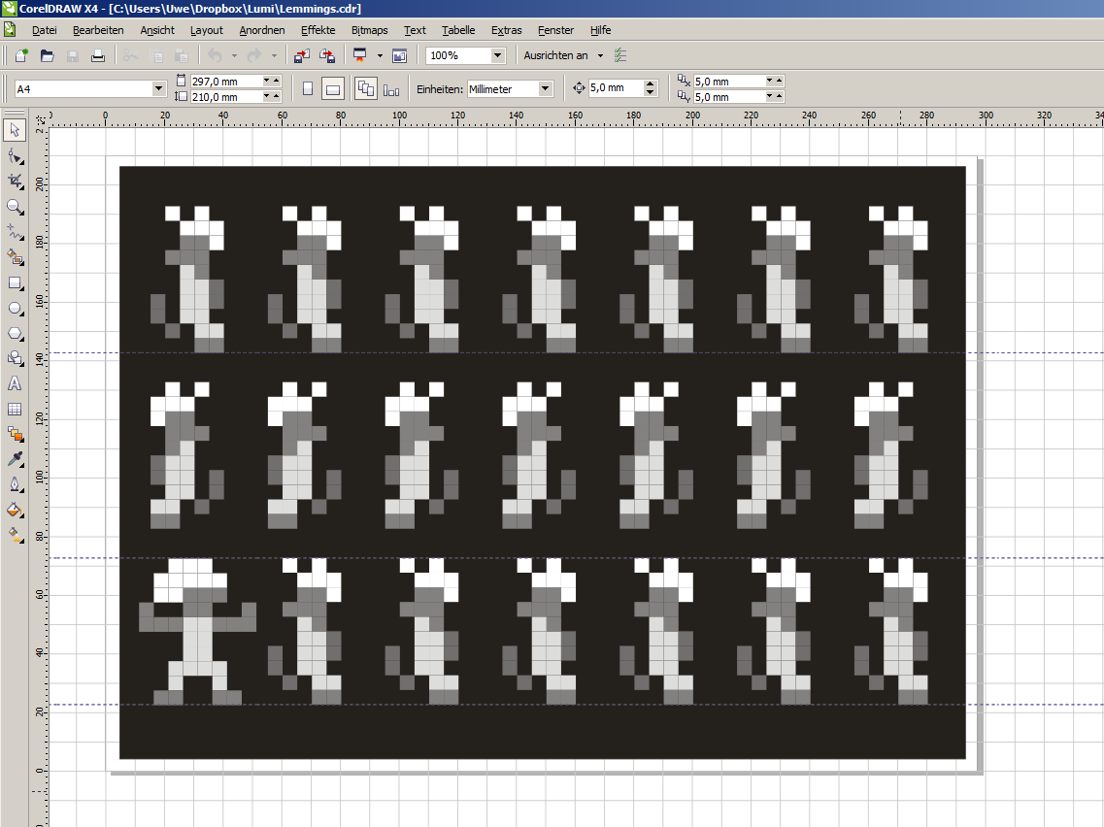Select the Interactive Blend tool
Screen dimensions: 1104x827
click(x=15, y=434)
